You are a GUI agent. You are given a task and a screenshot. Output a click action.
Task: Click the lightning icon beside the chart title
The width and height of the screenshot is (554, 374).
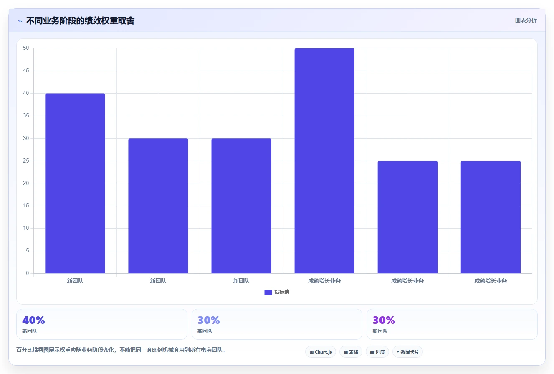pos(20,21)
